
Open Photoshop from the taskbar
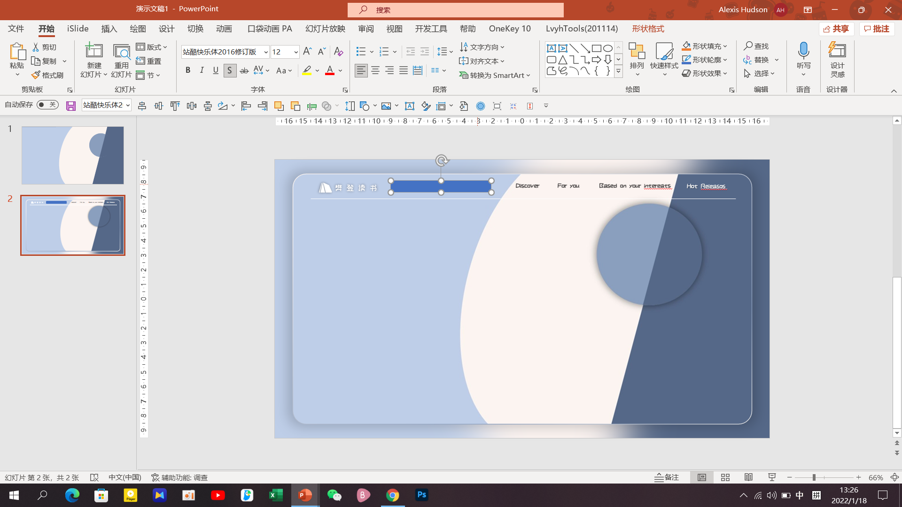point(421,495)
